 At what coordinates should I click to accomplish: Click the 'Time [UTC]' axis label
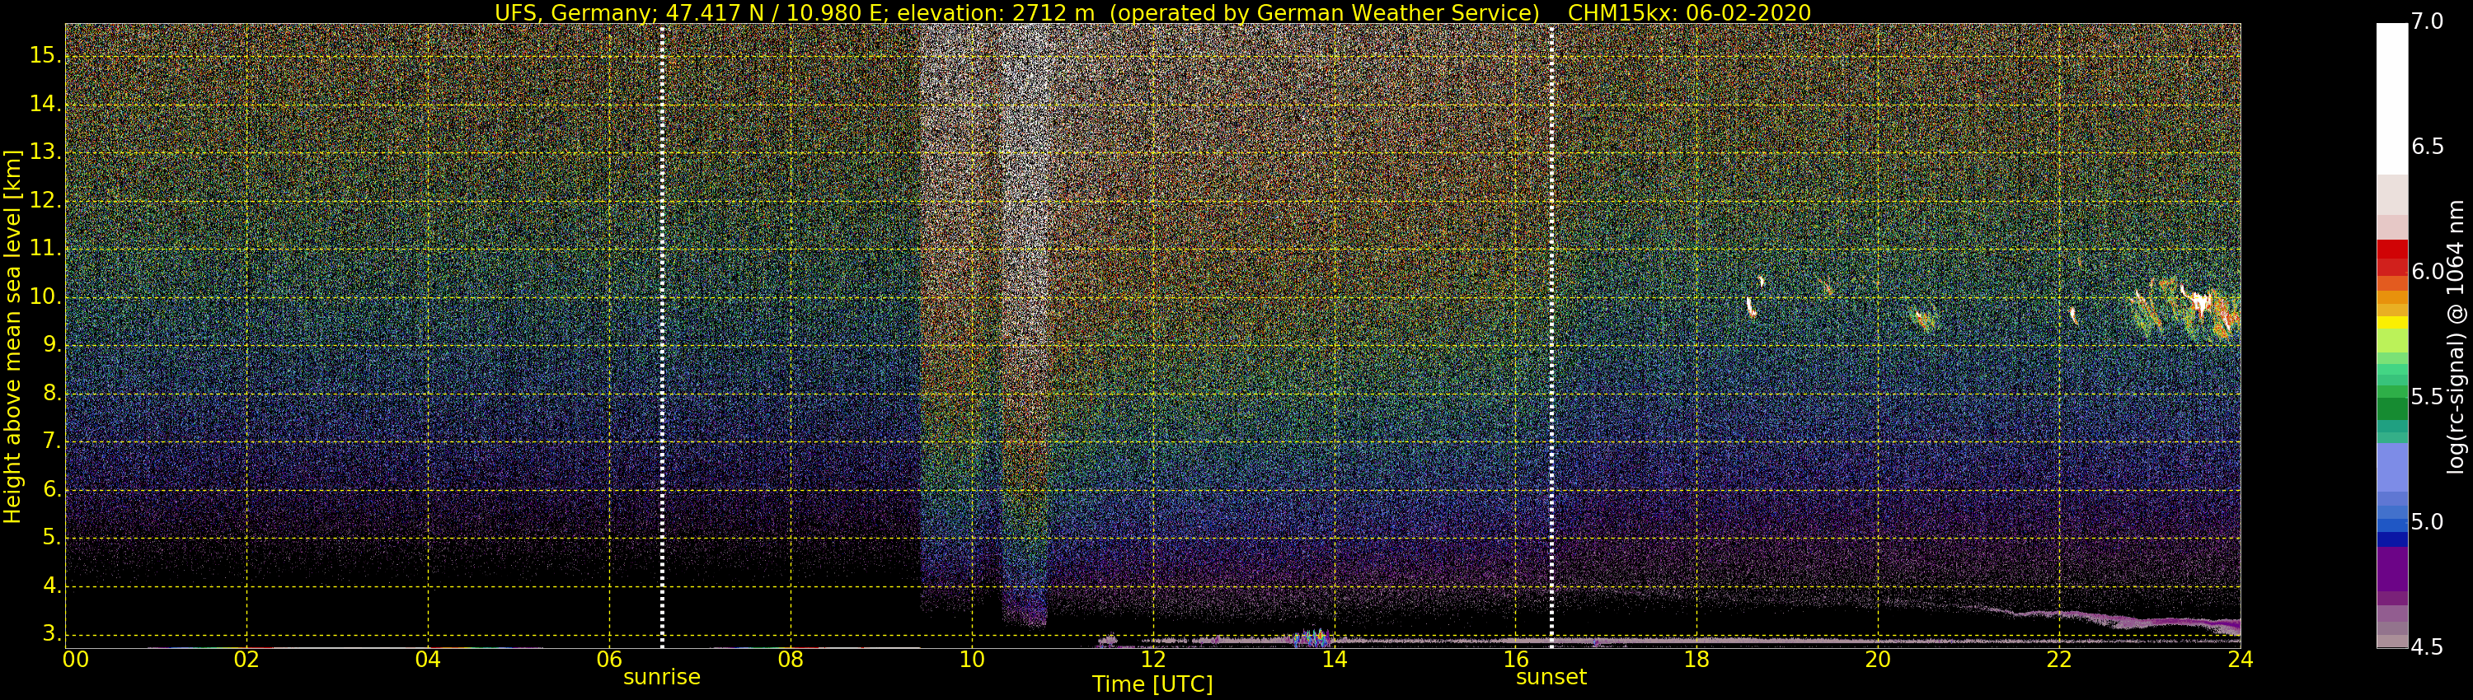point(1152,684)
